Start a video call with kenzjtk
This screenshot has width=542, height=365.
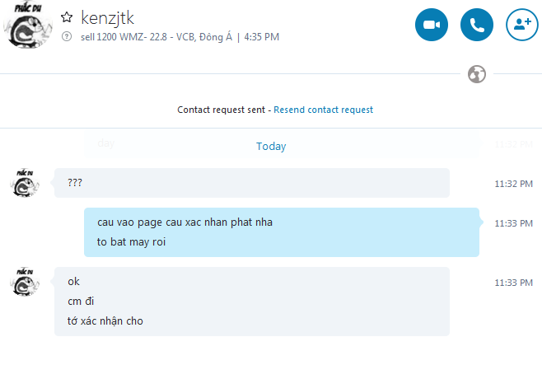[432, 25]
